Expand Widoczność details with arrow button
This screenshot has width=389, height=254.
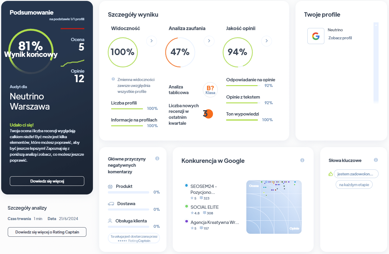[151, 41]
